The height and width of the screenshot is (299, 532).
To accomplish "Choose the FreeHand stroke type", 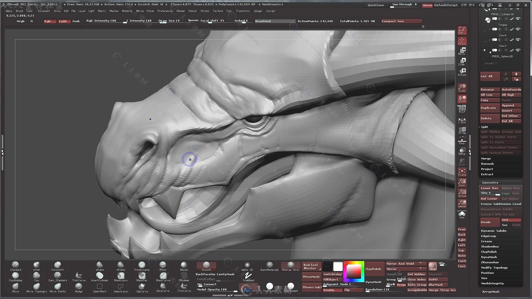I will (x=248, y=277).
